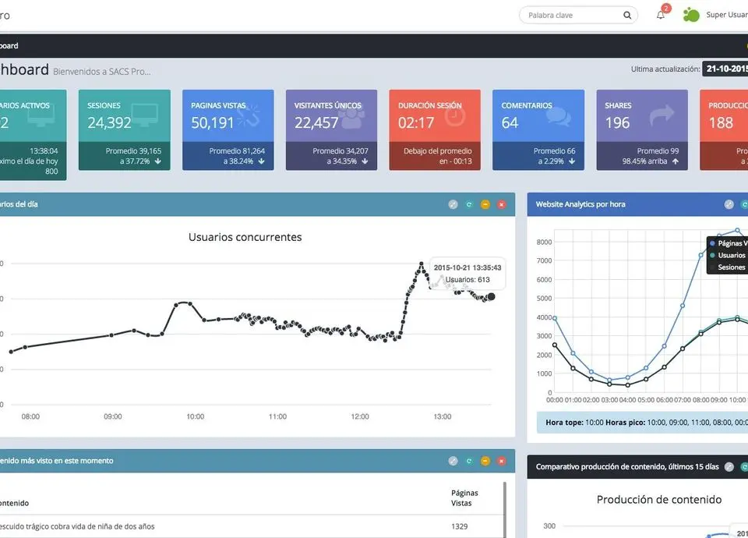The width and height of the screenshot is (748, 538).
Task: Refresh the most-viewed content table panel
Action: click(x=469, y=461)
